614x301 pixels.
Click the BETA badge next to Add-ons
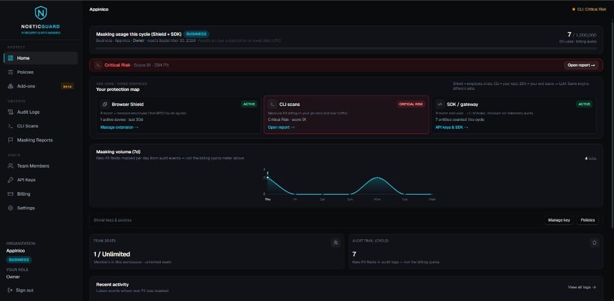coord(67,86)
